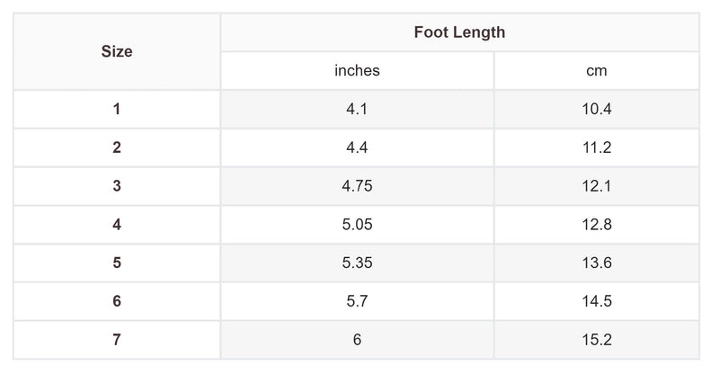Select the 10.4 cm cell
This screenshot has height=392, width=719.
(x=596, y=110)
